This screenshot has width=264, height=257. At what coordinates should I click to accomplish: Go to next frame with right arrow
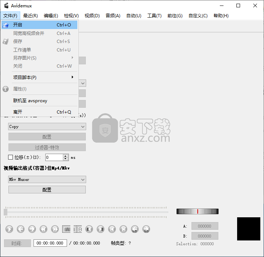(x=32, y=229)
